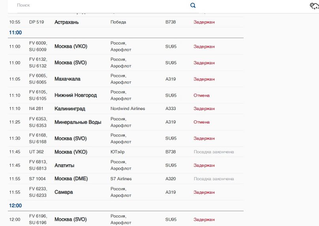
Task: Open the Астрахань DP 519 flight
Action: (67, 22)
